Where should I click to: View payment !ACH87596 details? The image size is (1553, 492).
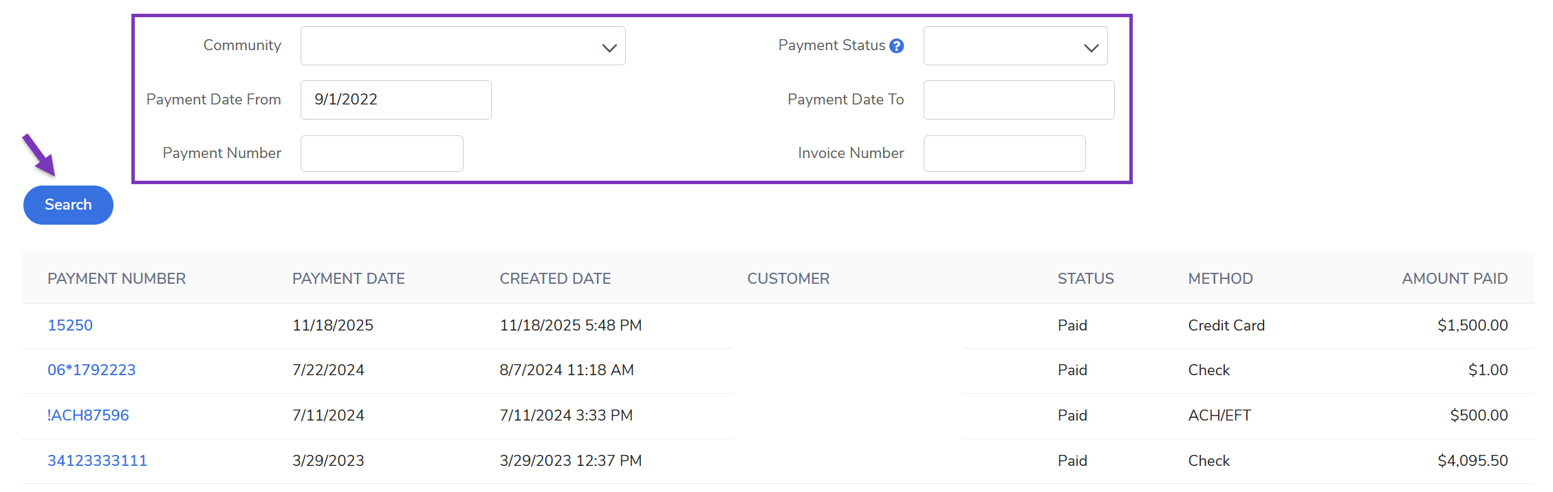coord(88,416)
